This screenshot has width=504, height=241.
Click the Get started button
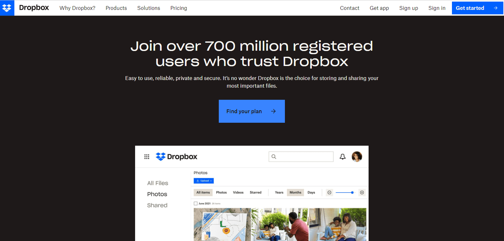477,8
